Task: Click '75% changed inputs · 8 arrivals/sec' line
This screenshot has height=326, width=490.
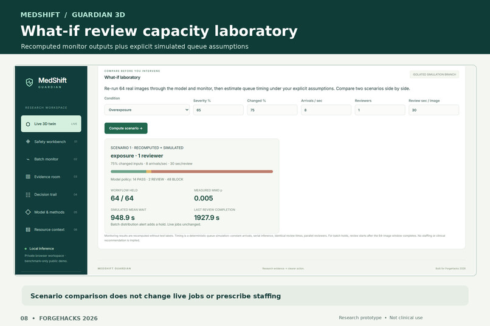Action: [x=151, y=163]
